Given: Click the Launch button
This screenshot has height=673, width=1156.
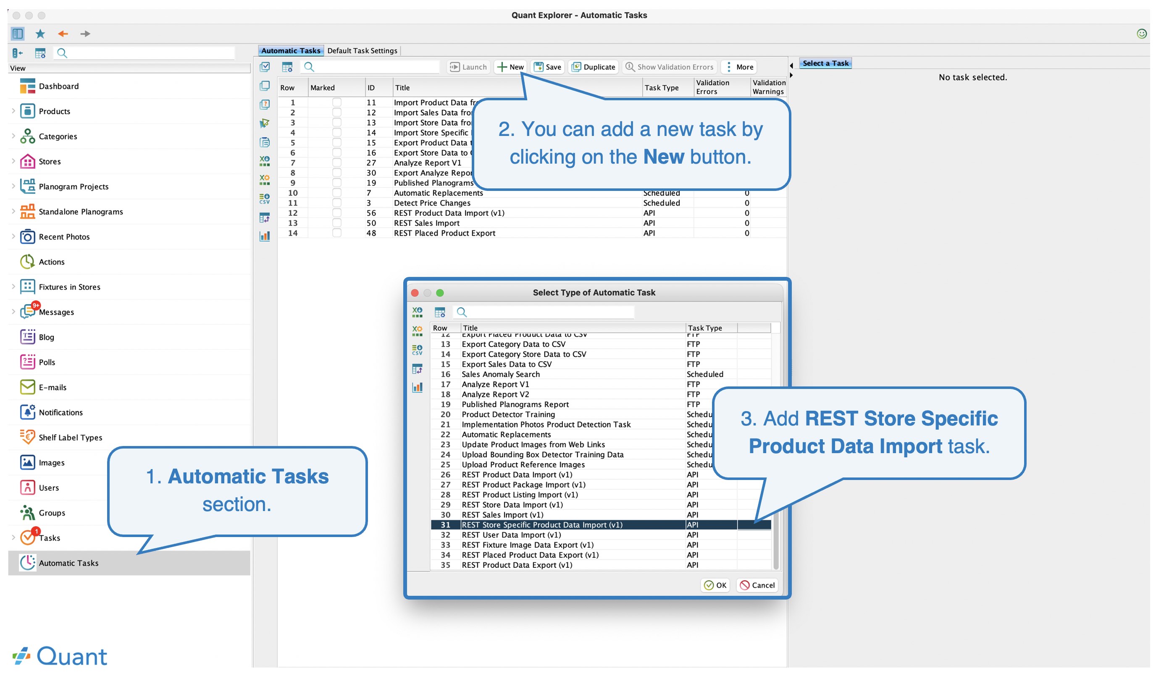Looking at the screenshot, I should (468, 67).
